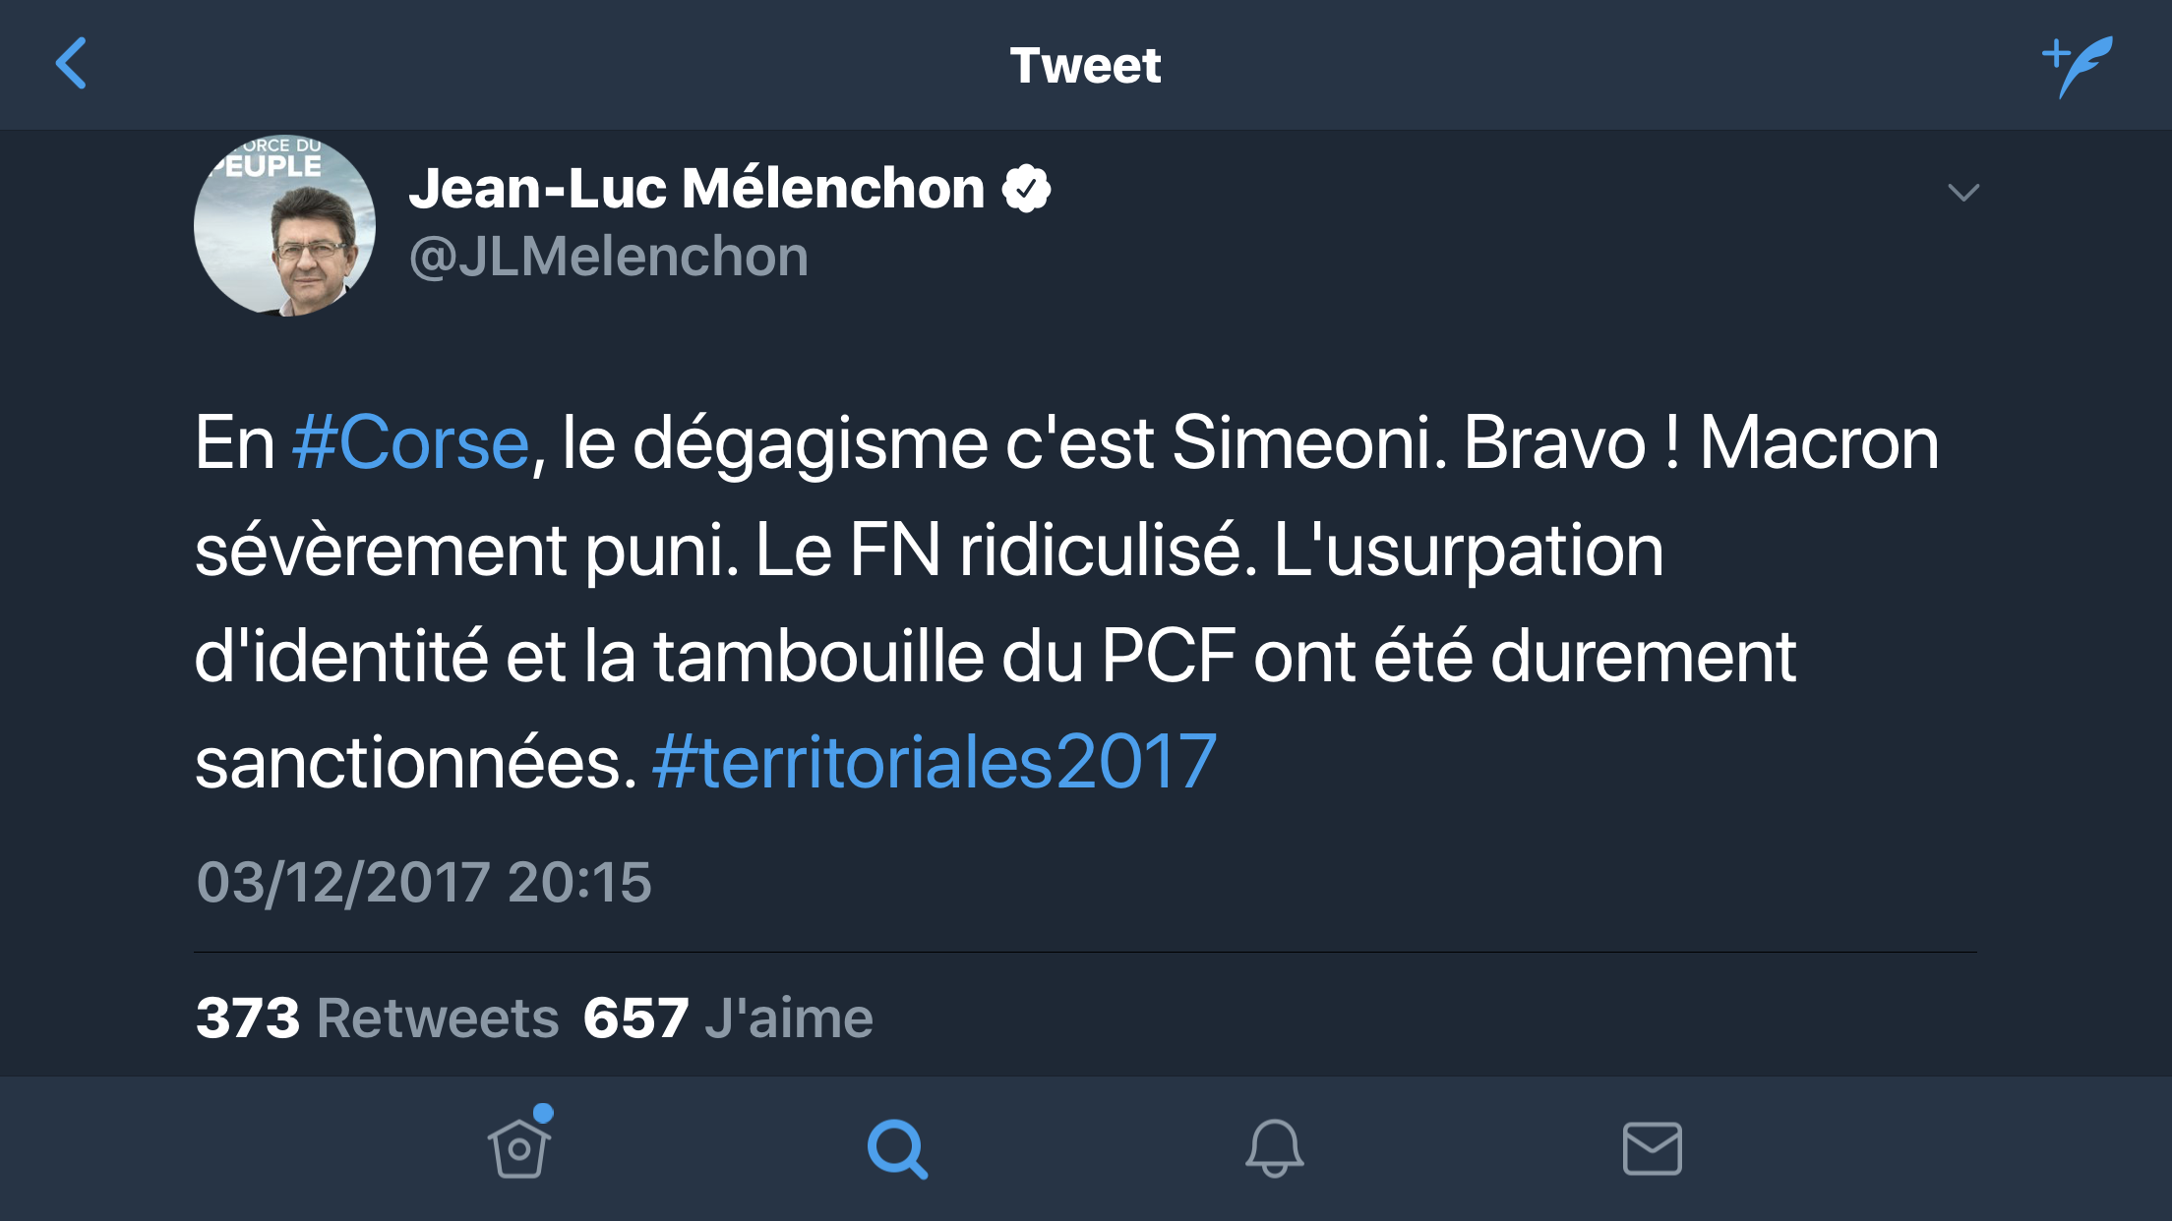Viewport: 2172px width, 1221px height.
Task: Tap the @JLMelenchon handle
Action: [x=608, y=257]
